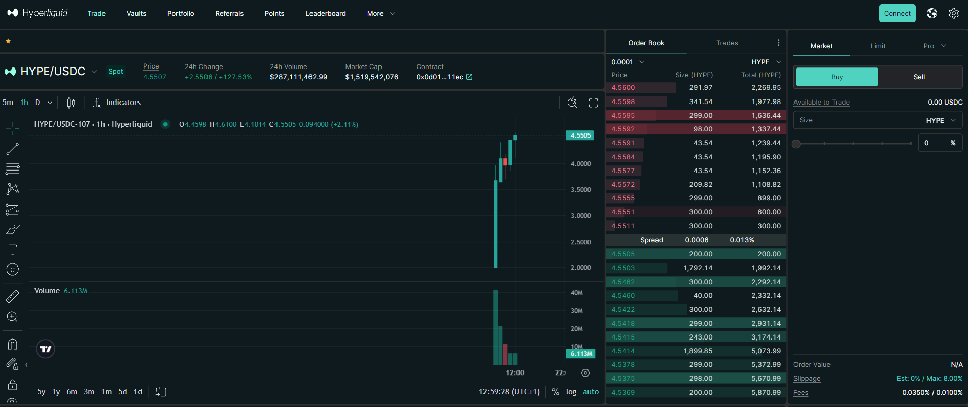Open the emoji icons tool

[x=13, y=269]
